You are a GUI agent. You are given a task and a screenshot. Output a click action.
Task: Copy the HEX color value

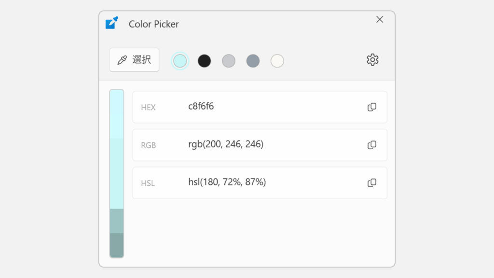[371, 107]
